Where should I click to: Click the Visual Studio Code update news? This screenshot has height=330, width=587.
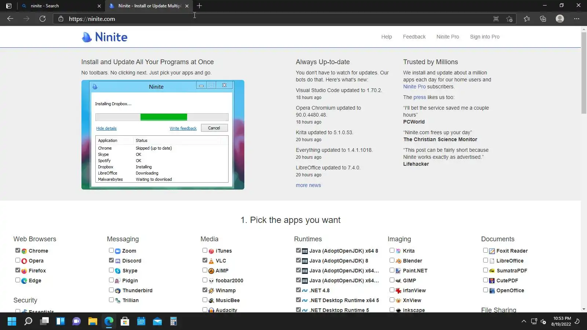[x=339, y=91]
